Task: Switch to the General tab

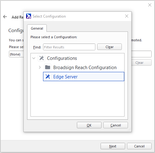Action: pyautogui.click(x=37, y=28)
